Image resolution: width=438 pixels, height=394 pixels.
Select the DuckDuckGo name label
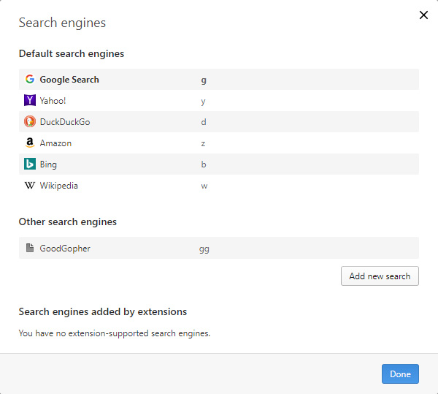point(65,122)
